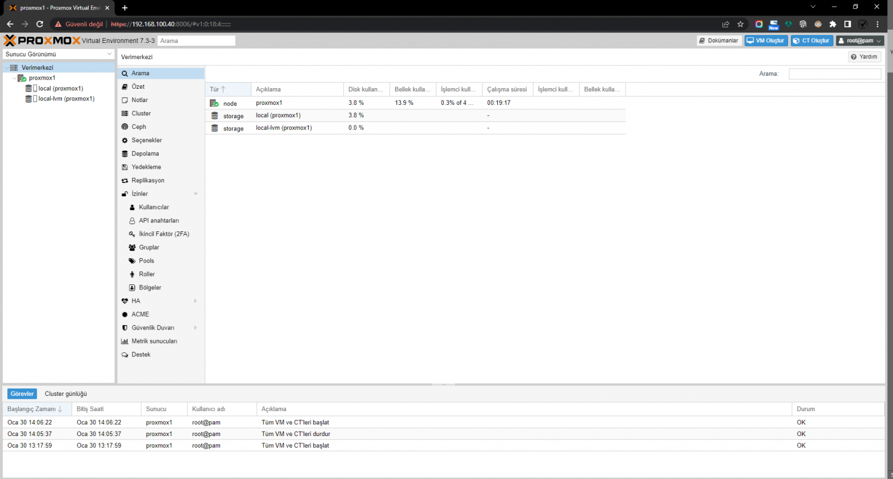Click the CT Oluştur button
893x479 pixels.
click(812, 41)
